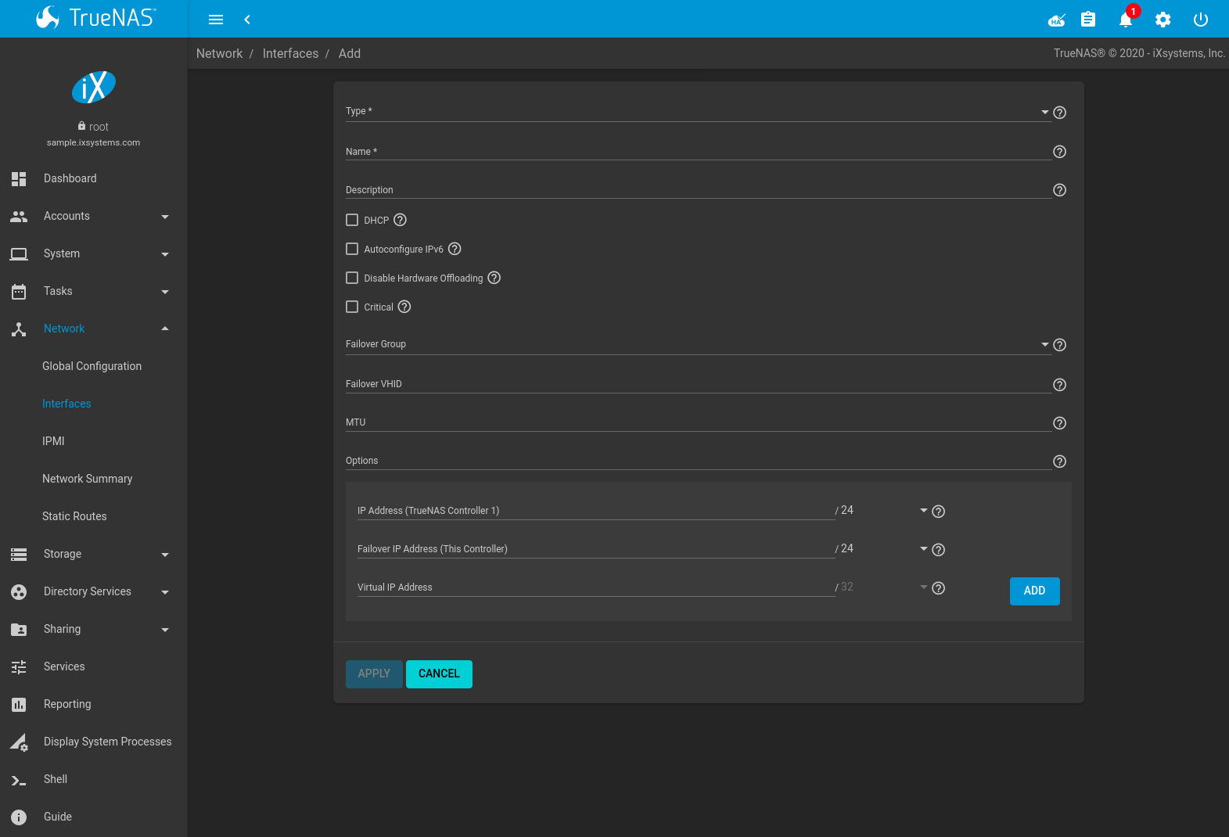The height and width of the screenshot is (837, 1229).
Task: Show help for MTU field
Action: point(1060,423)
